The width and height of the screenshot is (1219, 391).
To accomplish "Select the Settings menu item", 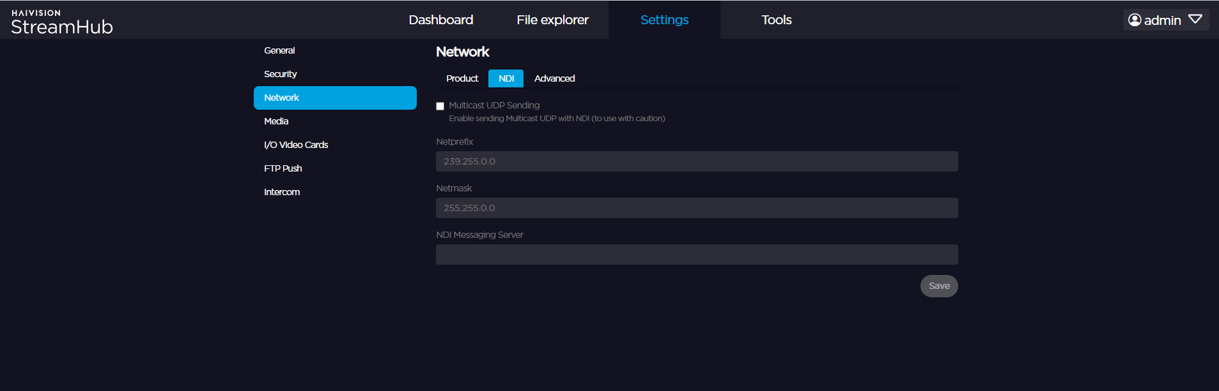I will tap(664, 20).
